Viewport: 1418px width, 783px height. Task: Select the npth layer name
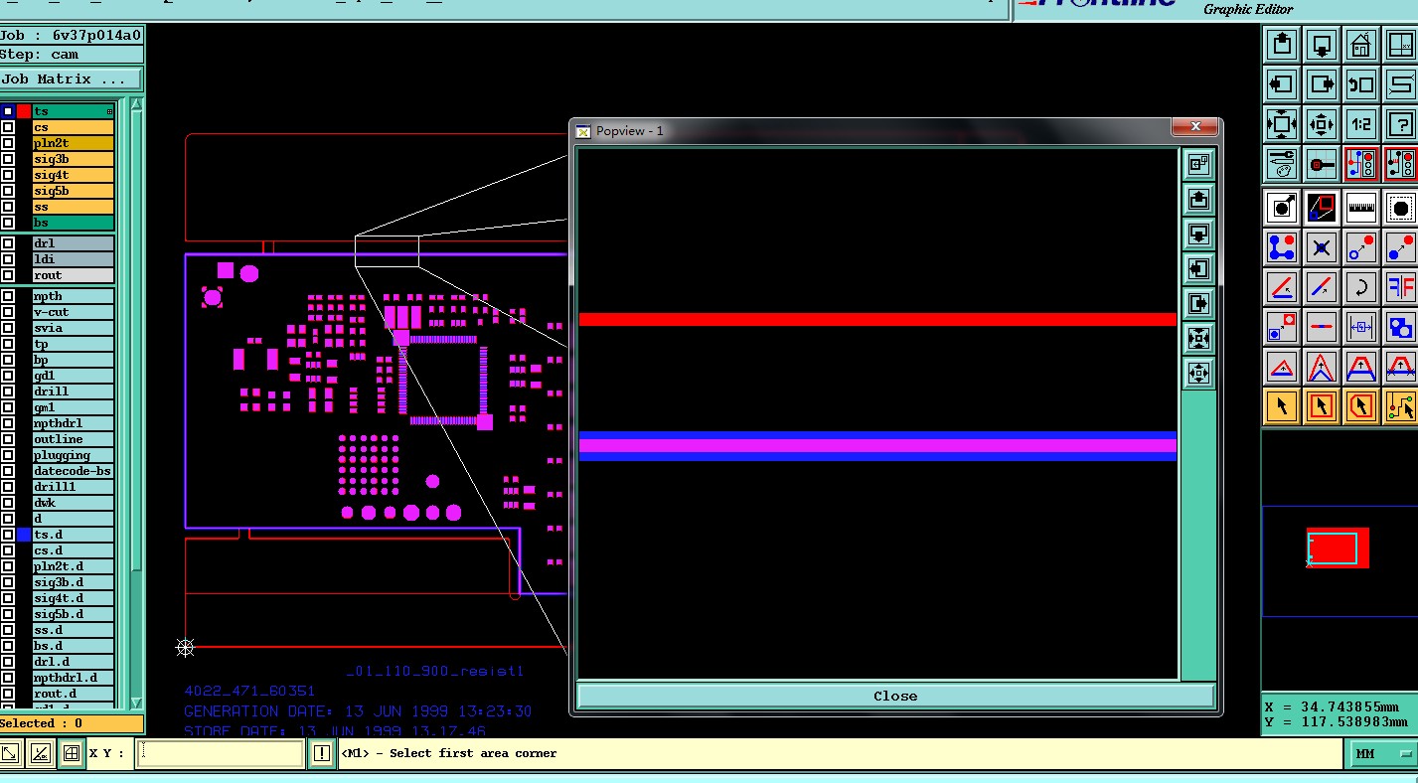pyautogui.click(x=74, y=296)
